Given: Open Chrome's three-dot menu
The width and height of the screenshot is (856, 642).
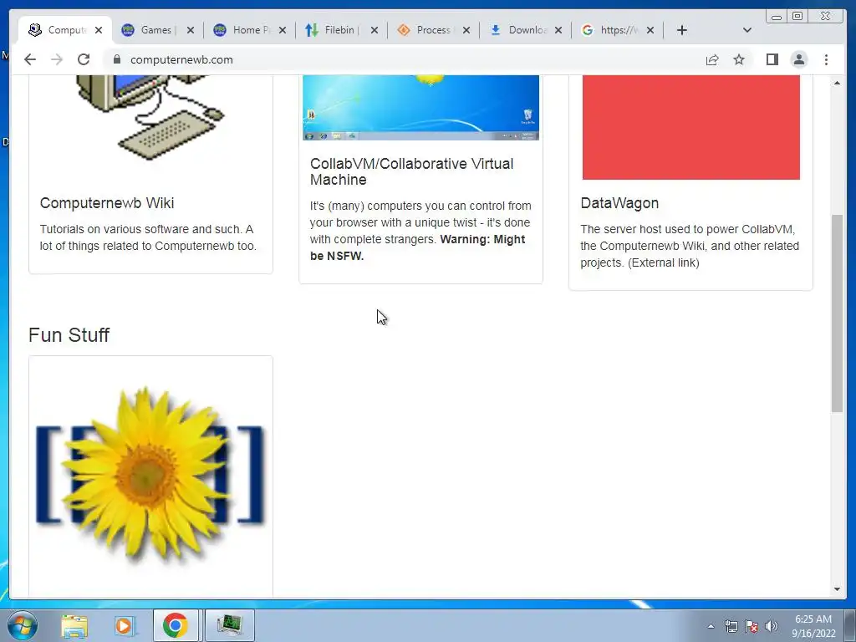Looking at the screenshot, I should (x=826, y=59).
